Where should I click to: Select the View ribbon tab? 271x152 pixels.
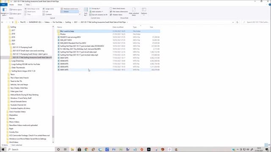coord(28,5)
